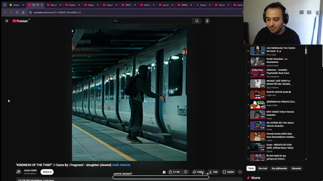Open the Jectro EditZ channel name link
The height and width of the screenshot is (181, 323).
coord(30,170)
